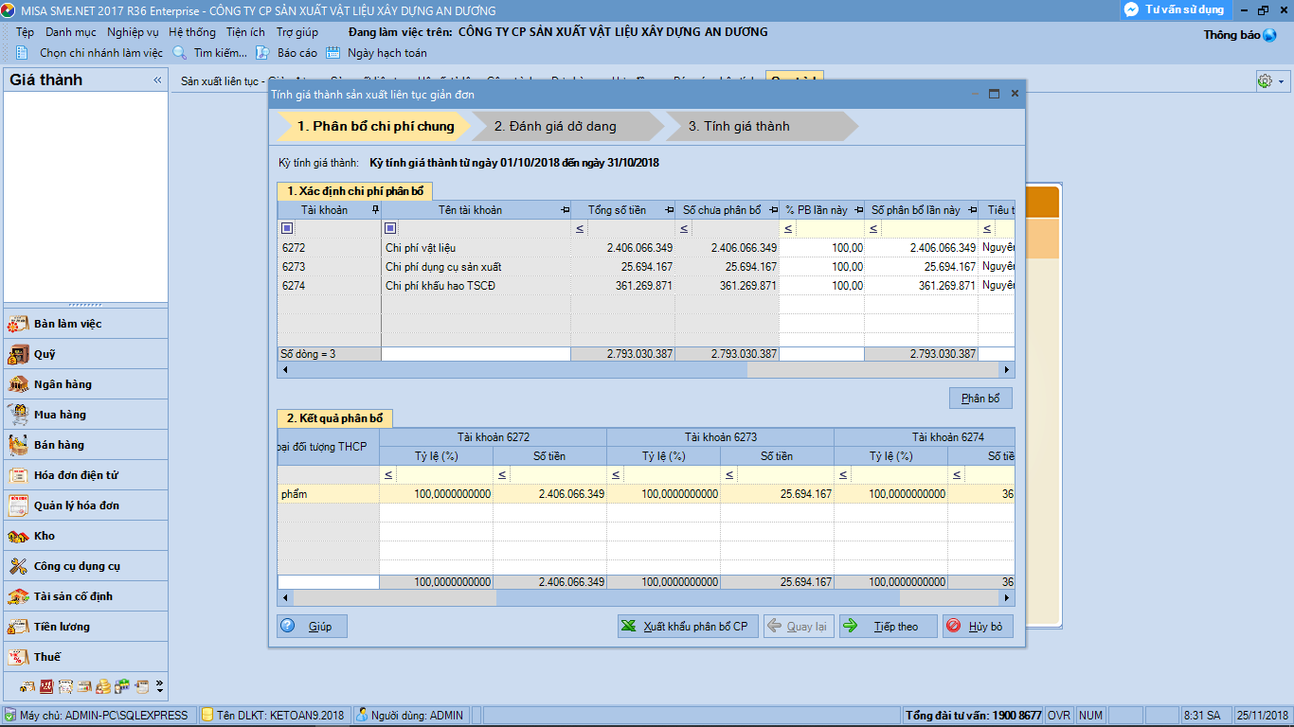This screenshot has width=1294, height=727.
Task: Go to step 3 Tính giá thành
Action: [x=761, y=126]
